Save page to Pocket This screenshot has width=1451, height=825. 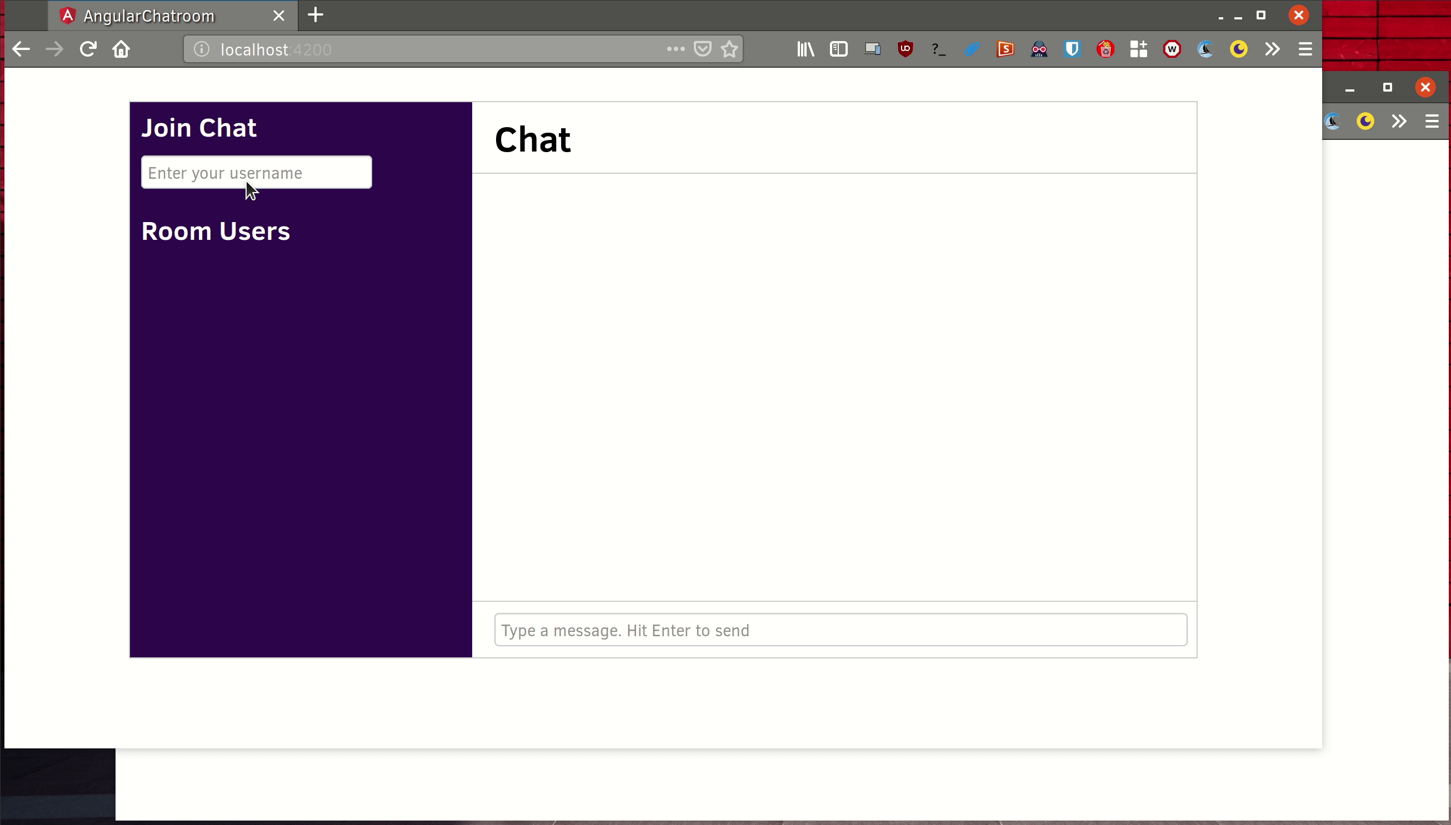pyautogui.click(x=703, y=49)
